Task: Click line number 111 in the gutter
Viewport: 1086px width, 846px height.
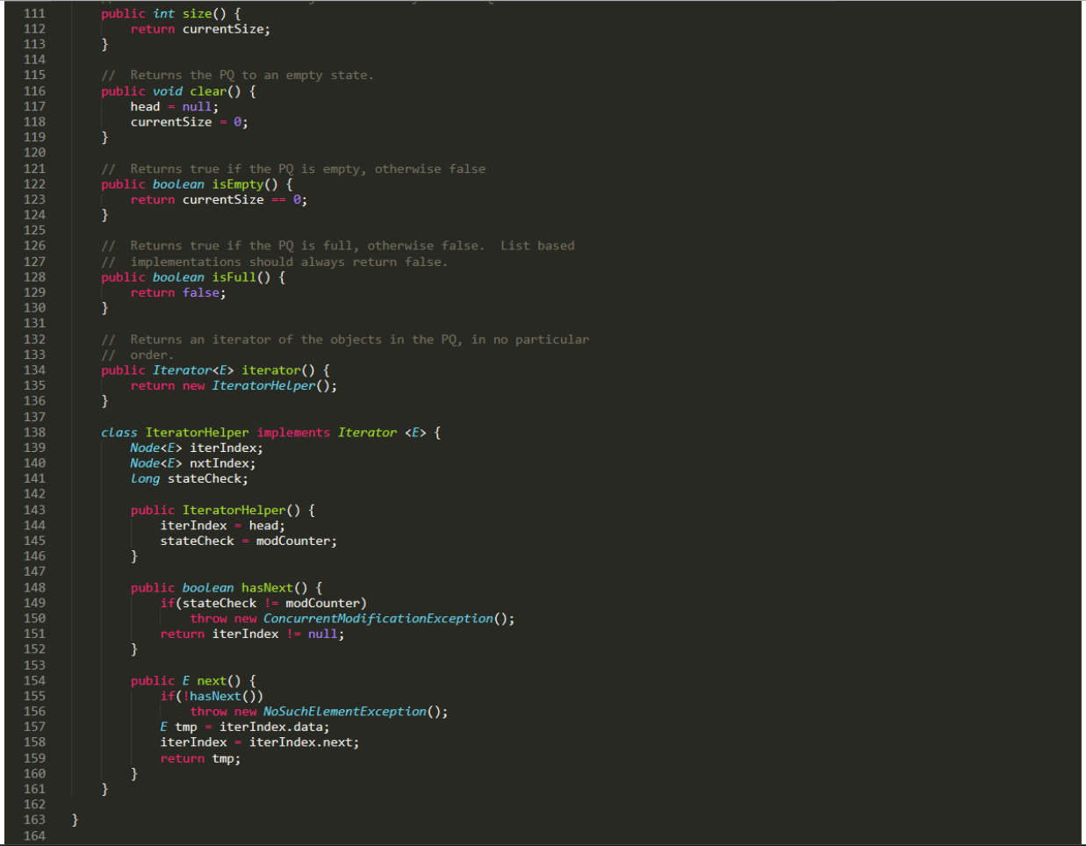Action: (33, 13)
